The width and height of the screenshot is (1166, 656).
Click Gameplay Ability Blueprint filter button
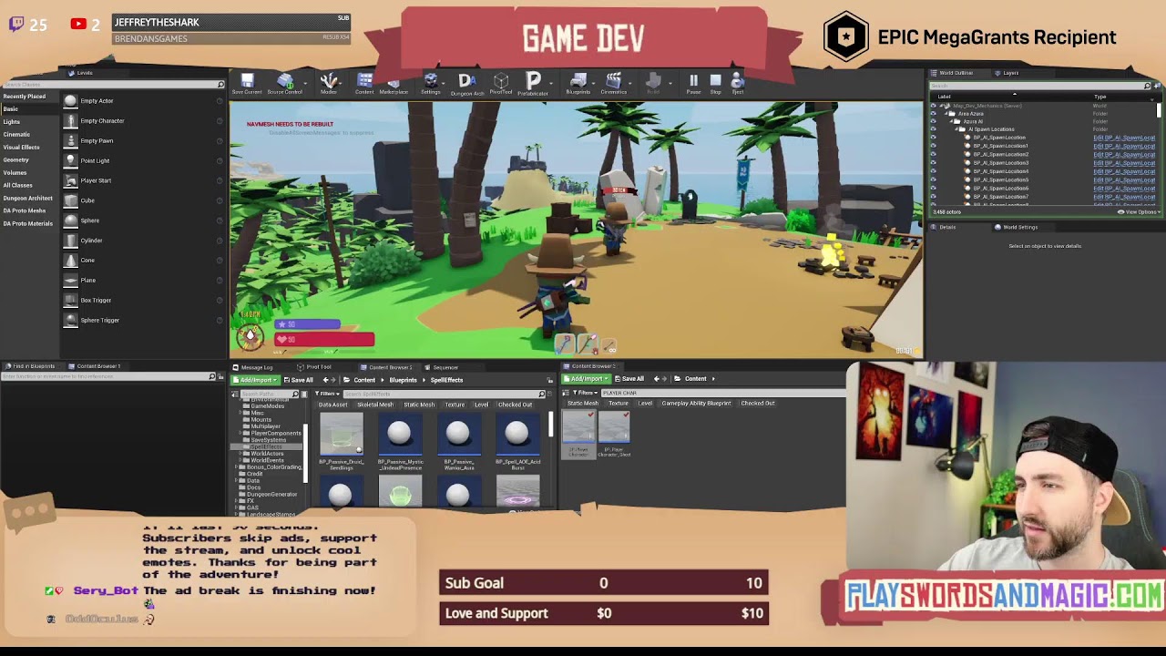click(696, 403)
